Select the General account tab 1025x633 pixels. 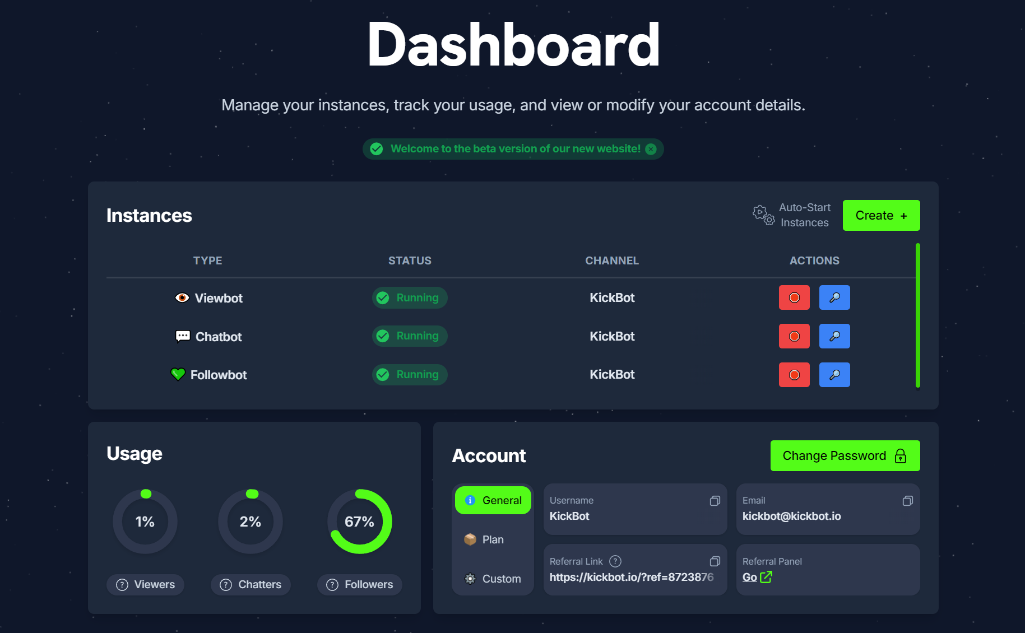click(493, 500)
